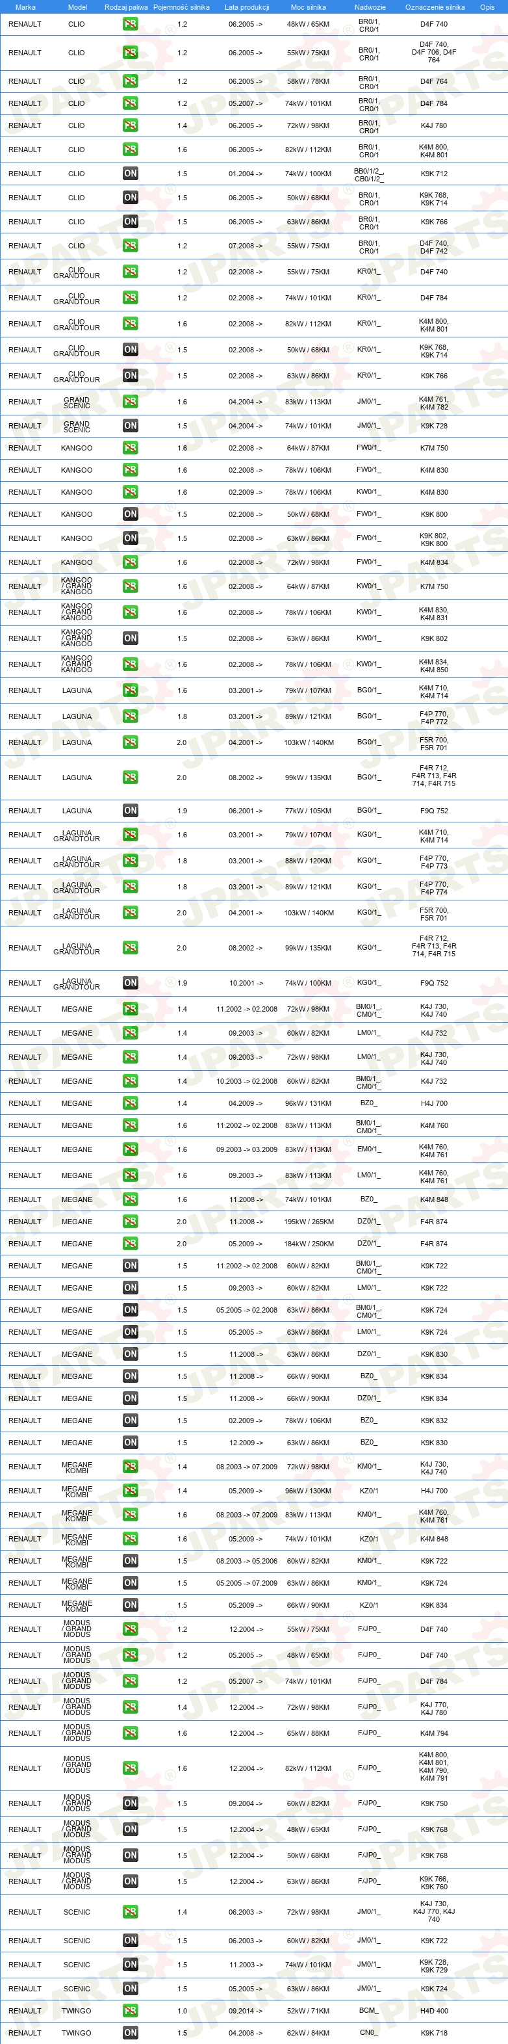The image size is (508, 2044).
Task: Click diesel icon in Megane 12.2009 row
Action: pyautogui.click(x=130, y=1443)
